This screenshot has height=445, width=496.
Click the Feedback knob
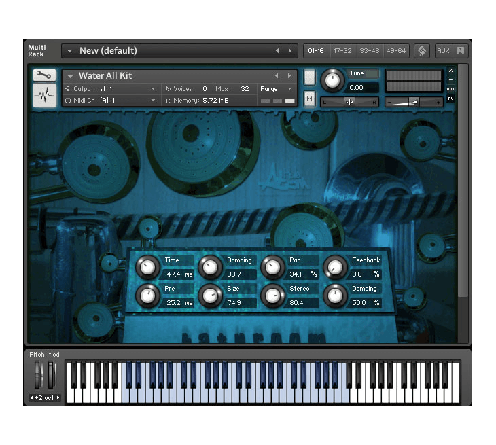(334, 267)
